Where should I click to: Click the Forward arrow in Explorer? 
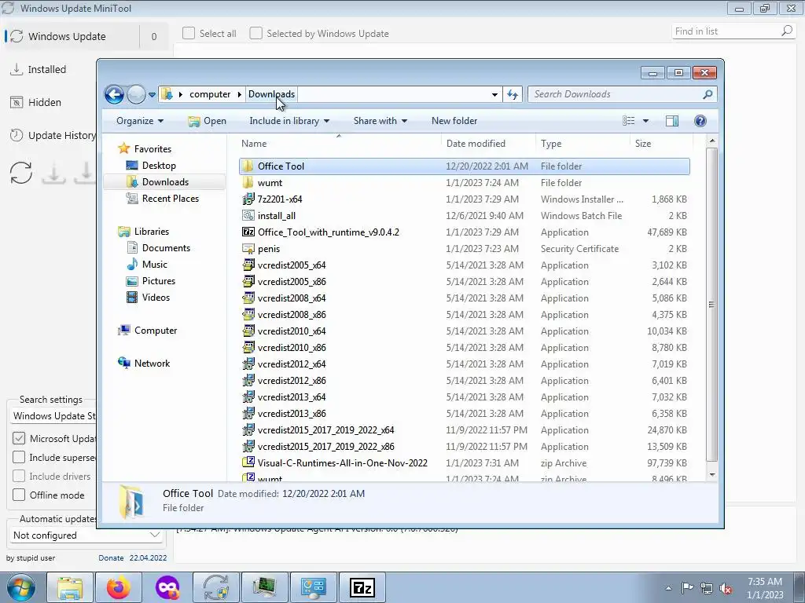coord(136,94)
